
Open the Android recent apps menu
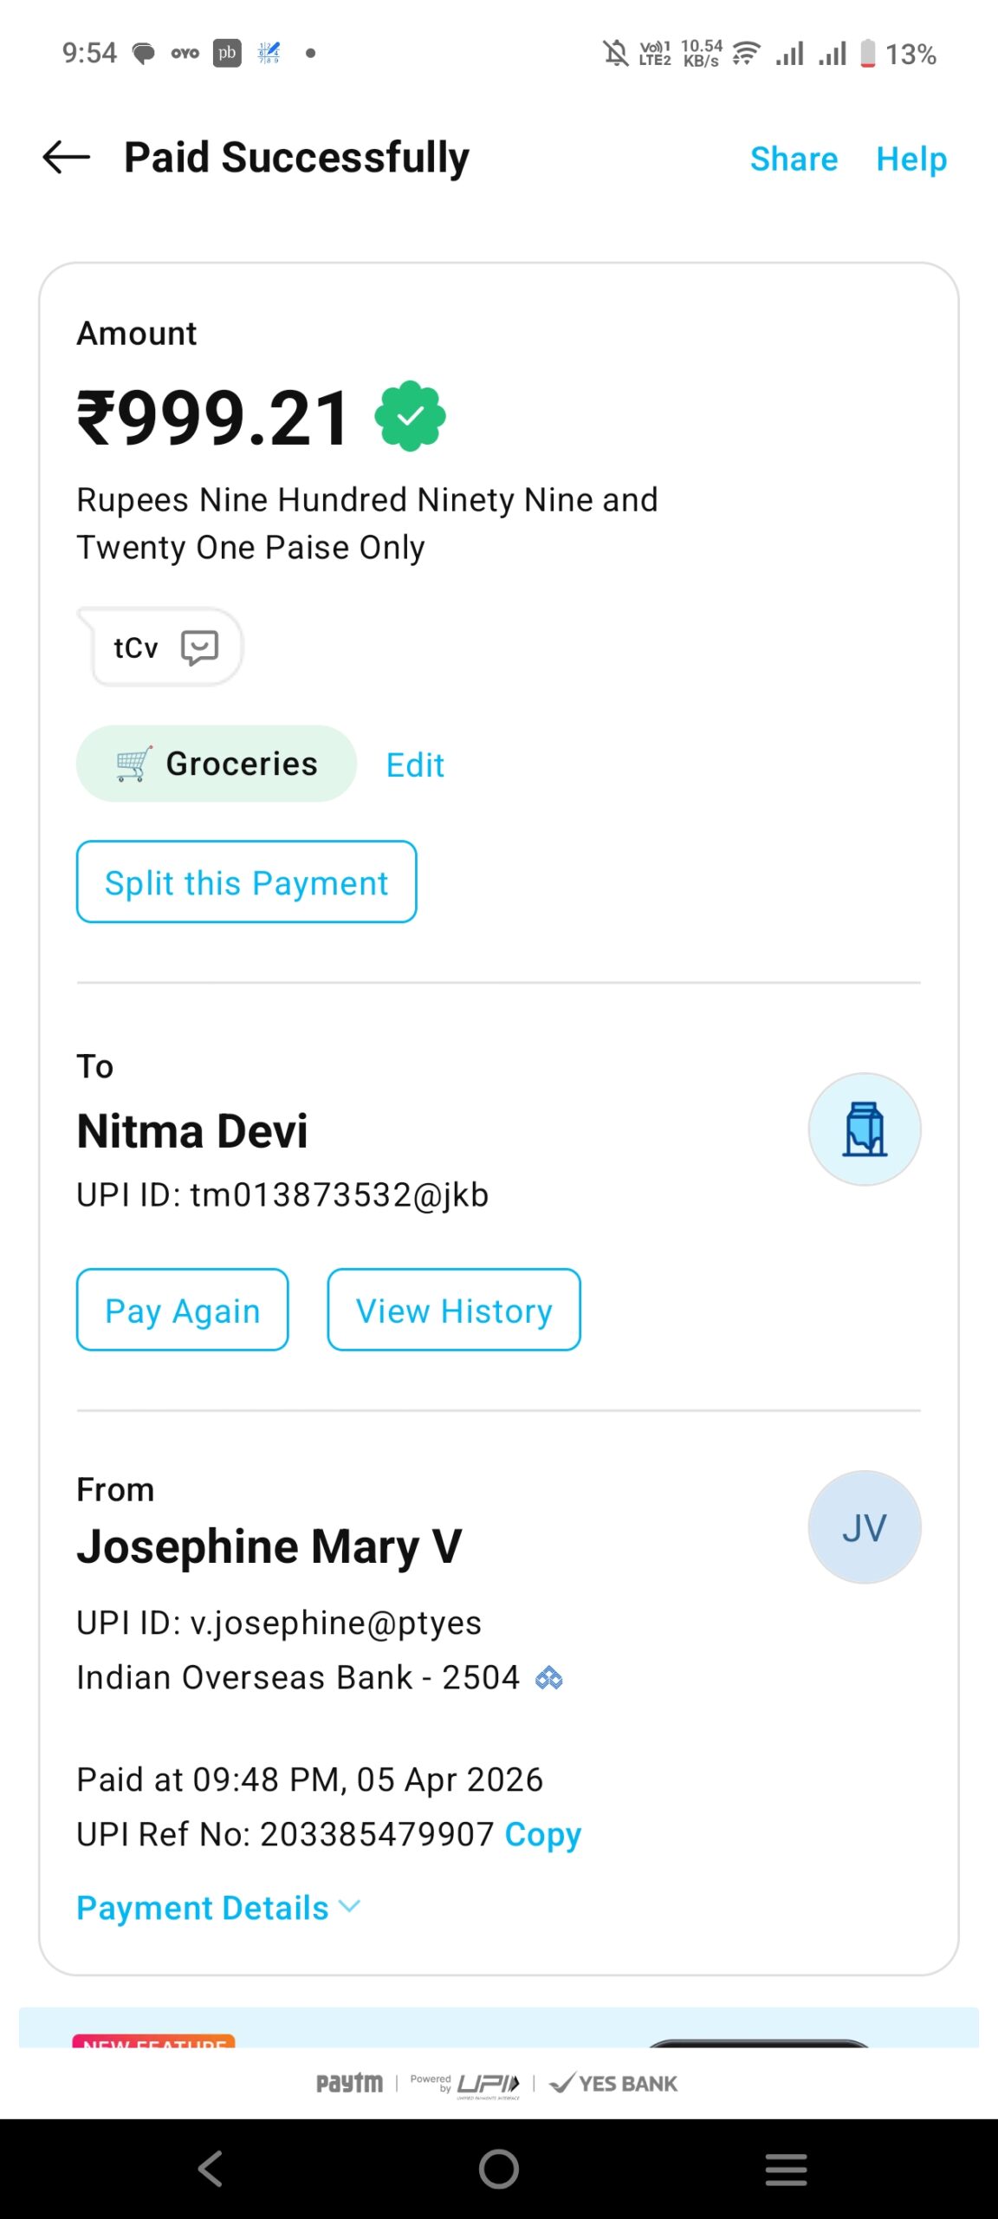(x=786, y=2169)
